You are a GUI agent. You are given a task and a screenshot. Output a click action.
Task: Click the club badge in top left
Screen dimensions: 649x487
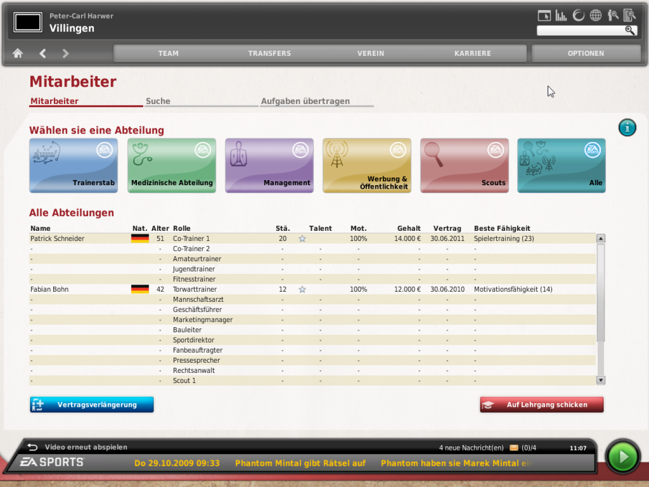pos(28,22)
